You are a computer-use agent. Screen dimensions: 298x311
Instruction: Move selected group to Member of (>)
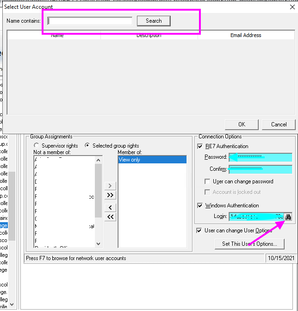[110, 186]
